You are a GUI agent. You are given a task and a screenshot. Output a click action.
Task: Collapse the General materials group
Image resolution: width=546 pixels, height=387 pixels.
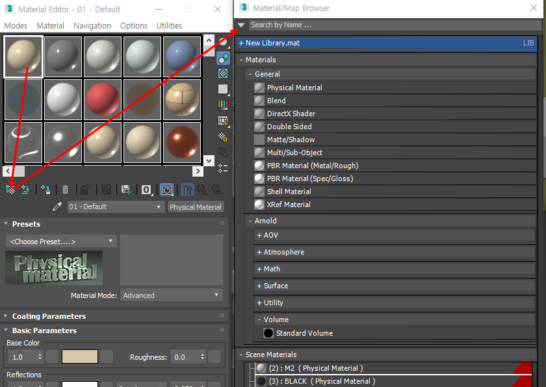[x=250, y=74]
